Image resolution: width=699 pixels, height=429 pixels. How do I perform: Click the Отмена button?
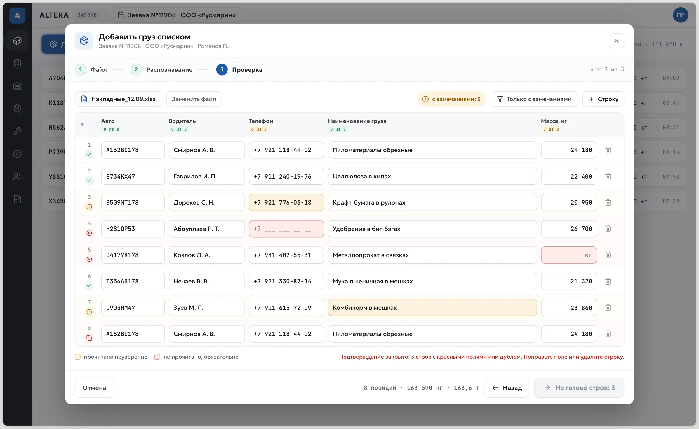point(94,388)
